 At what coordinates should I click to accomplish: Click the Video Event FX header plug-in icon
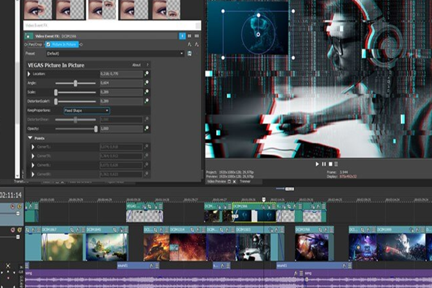click(x=28, y=36)
